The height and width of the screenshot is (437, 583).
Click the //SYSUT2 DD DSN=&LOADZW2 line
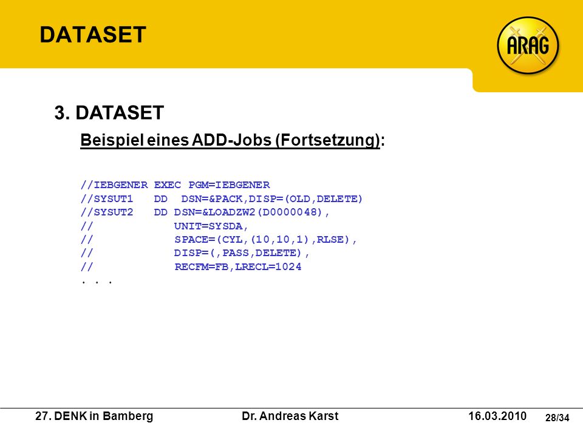(205, 212)
